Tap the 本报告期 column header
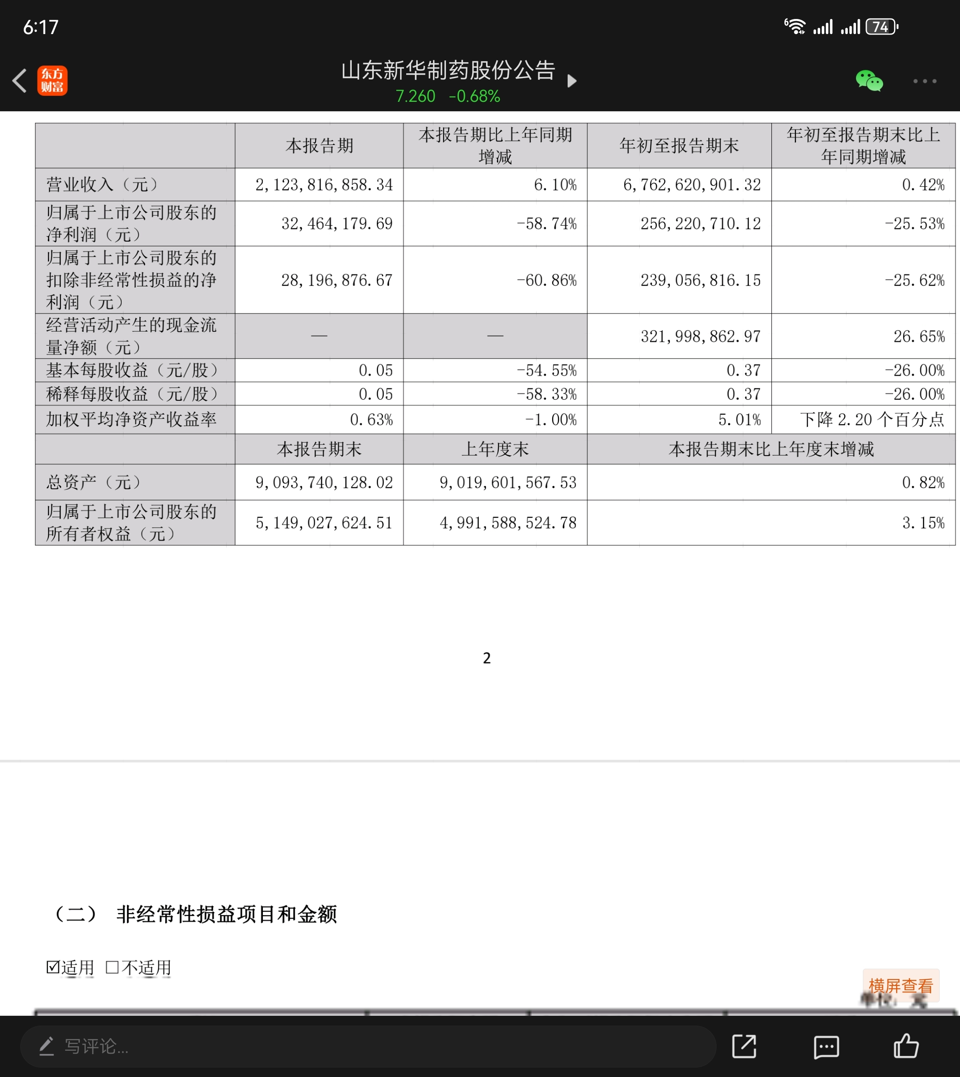The width and height of the screenshot is (960, 1077). 319,145
